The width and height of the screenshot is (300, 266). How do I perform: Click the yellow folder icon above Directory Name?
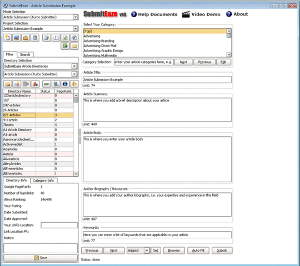tap(8, 84)
